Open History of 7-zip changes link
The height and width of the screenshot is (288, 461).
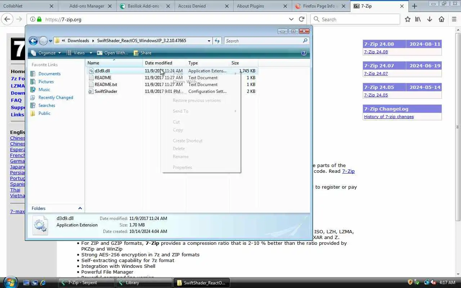coord(389,117)
